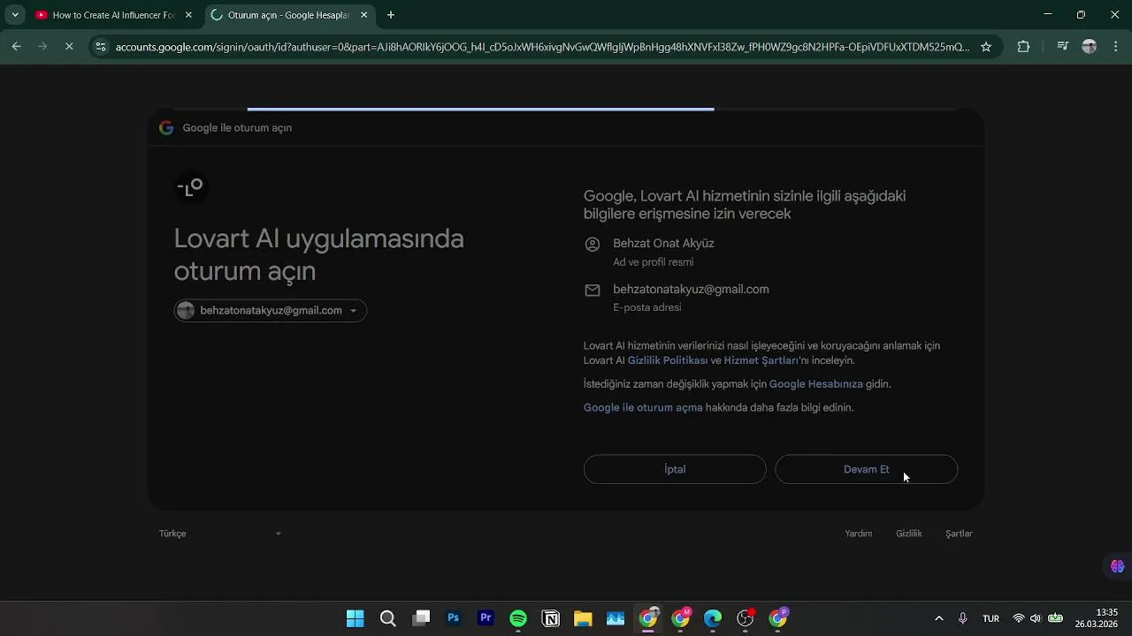Screen dimensions: 1132x636
Task: Bookmark this page with the star icon
Action: [x=986, y=47]
